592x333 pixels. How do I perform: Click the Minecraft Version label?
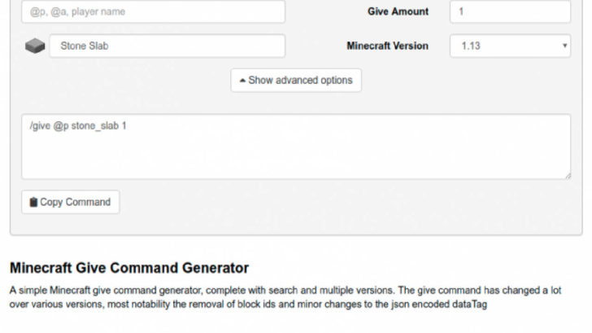pos(387,46)
